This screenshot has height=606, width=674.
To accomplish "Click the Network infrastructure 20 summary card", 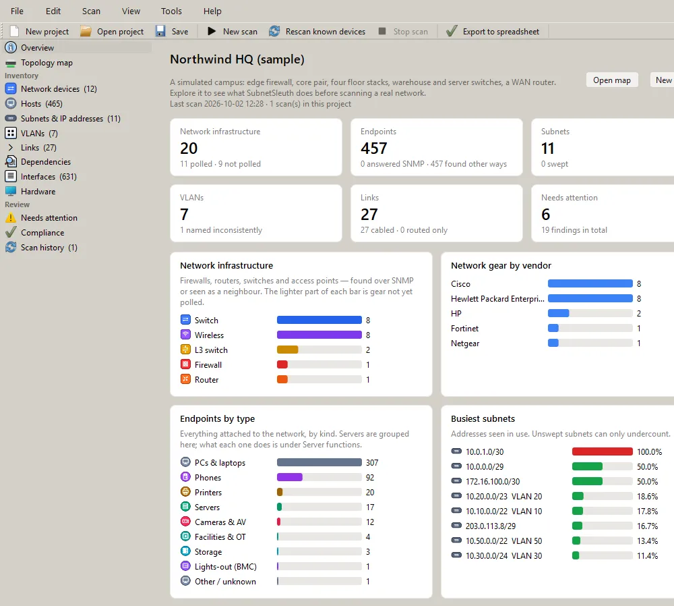I will pyautogui.click(x=256, y=147).
